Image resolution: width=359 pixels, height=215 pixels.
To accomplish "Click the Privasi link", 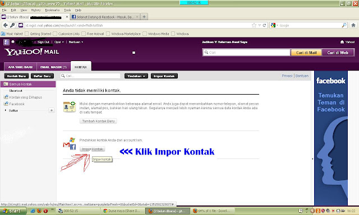I will pyautogui.click(x=287, y=76).
